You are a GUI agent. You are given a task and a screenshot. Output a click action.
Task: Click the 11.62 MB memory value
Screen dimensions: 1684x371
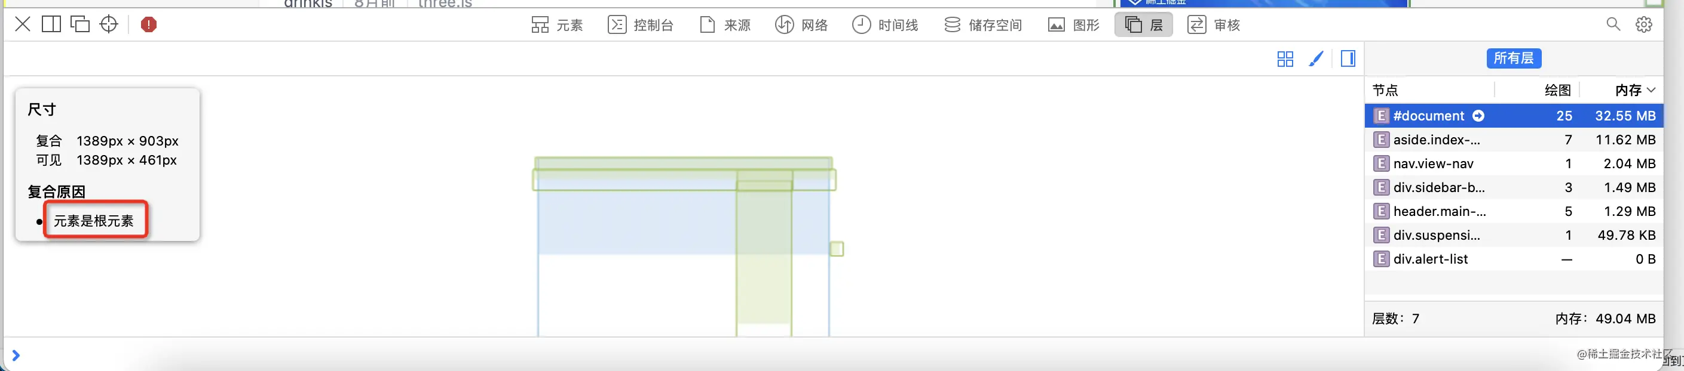(1625, 140)
